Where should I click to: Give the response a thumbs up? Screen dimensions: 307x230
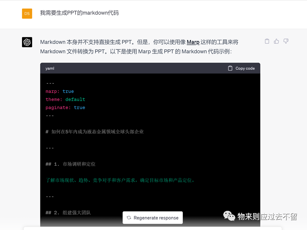point(276,41)
